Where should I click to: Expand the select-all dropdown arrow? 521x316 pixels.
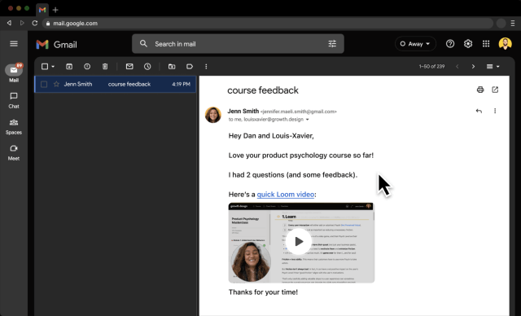(x=53, y=67)
